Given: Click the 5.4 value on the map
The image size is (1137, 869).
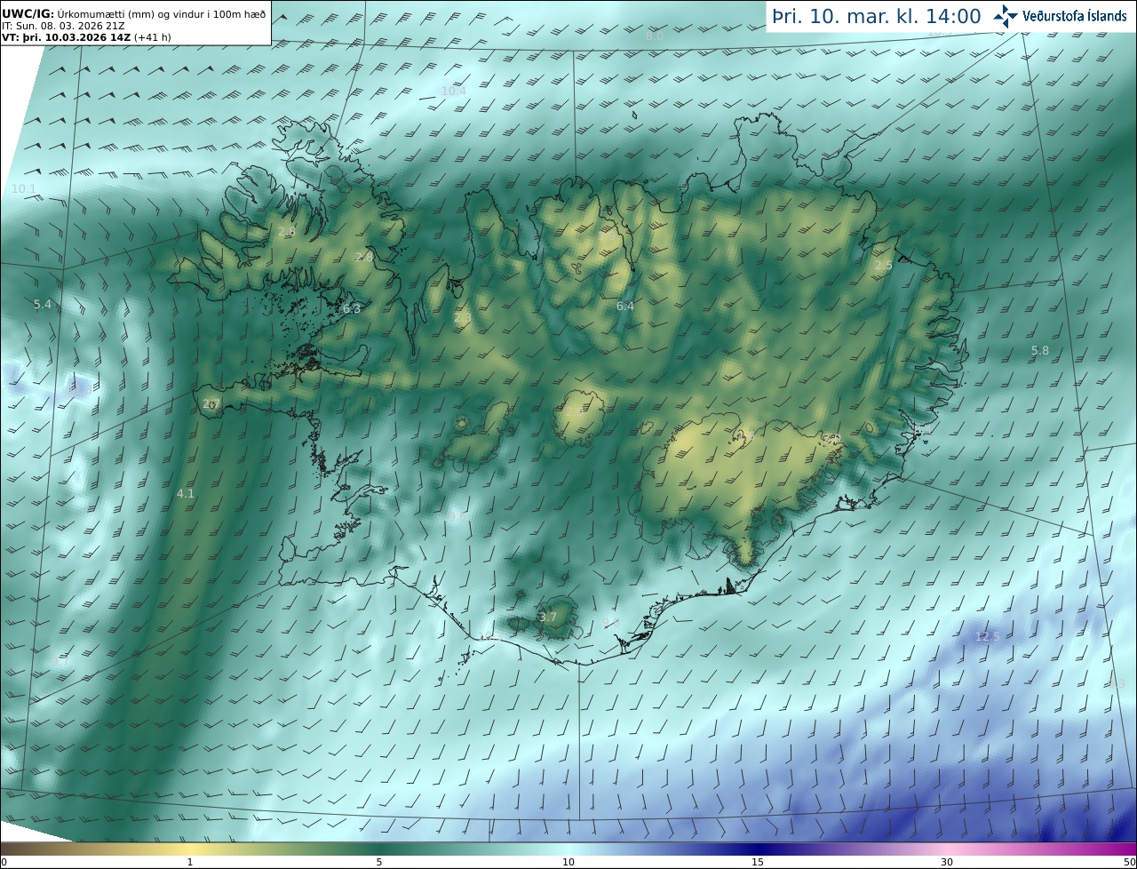Looking at the screenshot, I should [43, 304].
